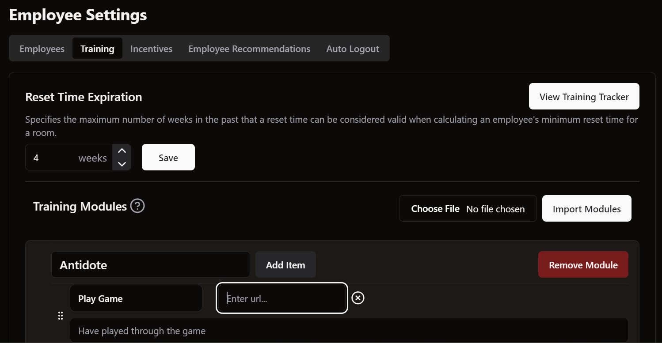662x343 pixels.
Task: Go to the Employee Recommendations tab
Action: (249, 49)
